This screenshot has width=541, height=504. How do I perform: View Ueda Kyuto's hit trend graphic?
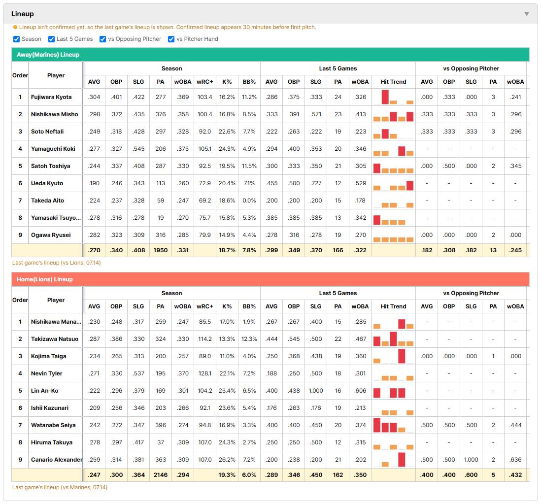(393, 183)
